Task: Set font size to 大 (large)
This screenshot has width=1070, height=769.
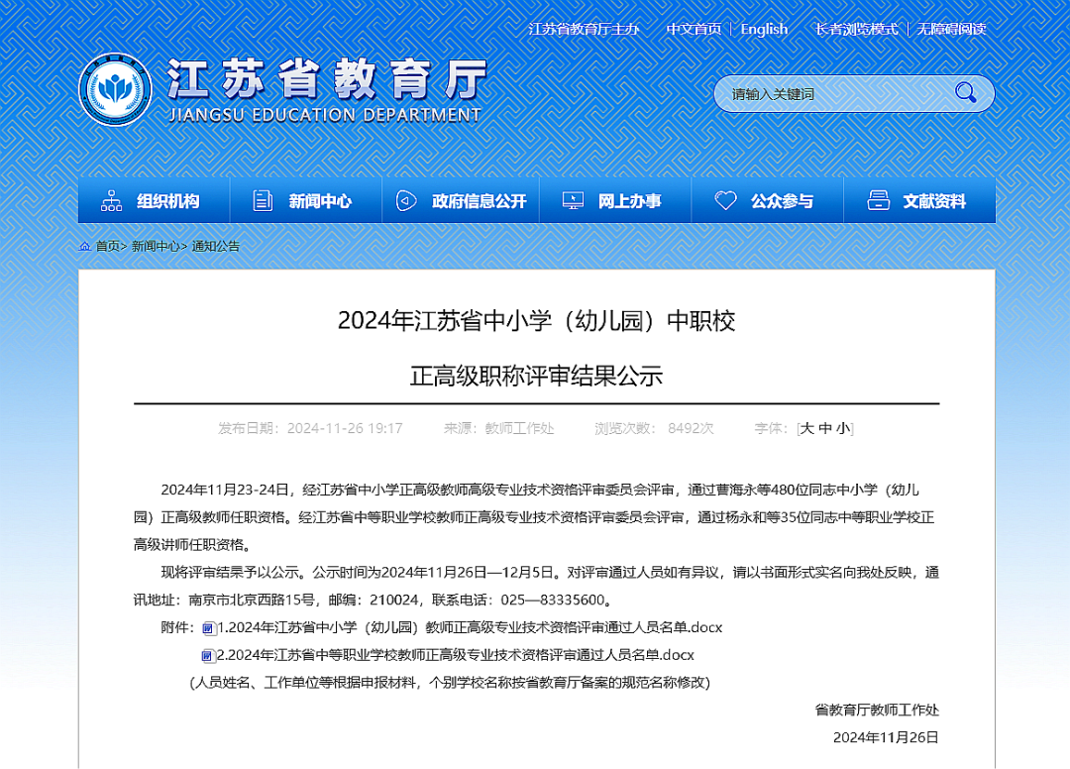Action: click(x=806, y=428)
